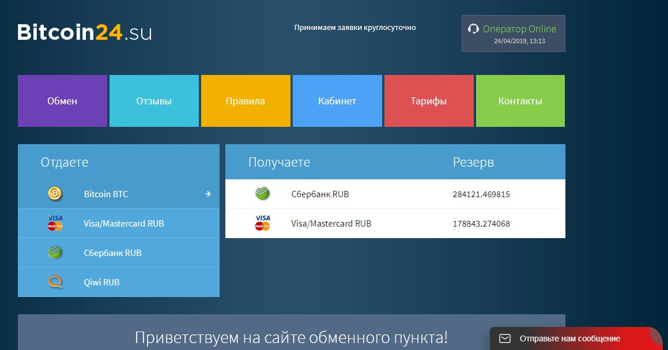Click the Visa/Mastercard logo in Получаете table
This screenshot has height=350, width=668.
pyautogui.click(x=262, y=223)
